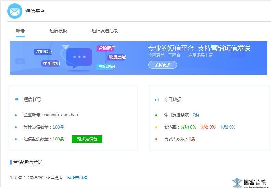This screenshot has width=271, height=189.
Task: Click the 短信平台 title text
Action: pos(35,11)
